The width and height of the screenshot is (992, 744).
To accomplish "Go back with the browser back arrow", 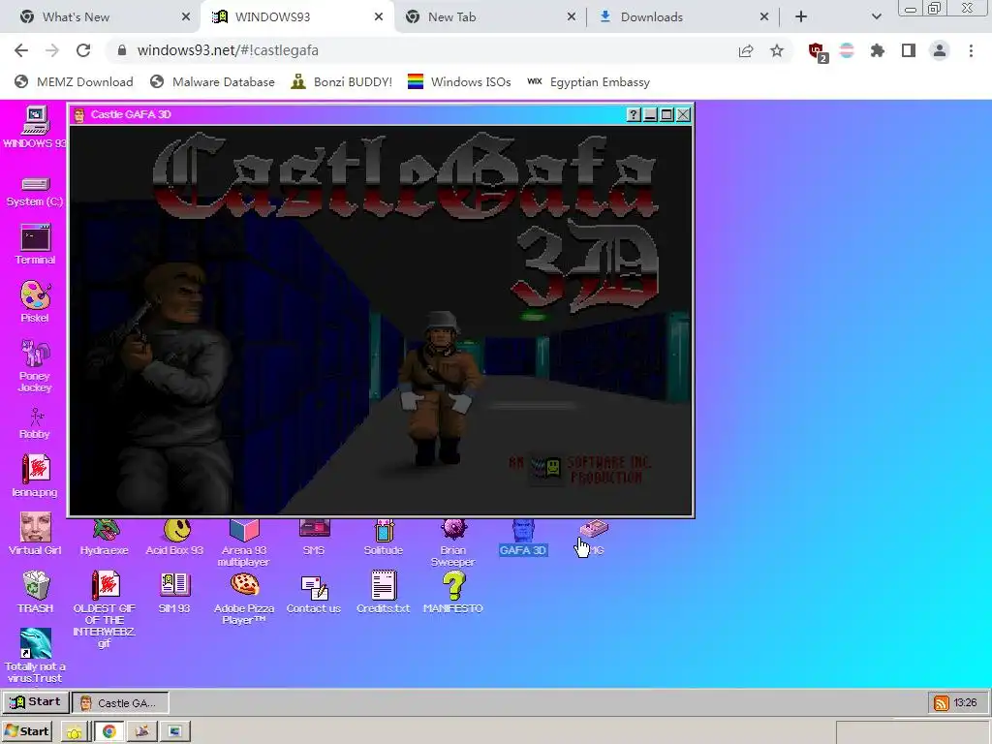I will 21,50.
